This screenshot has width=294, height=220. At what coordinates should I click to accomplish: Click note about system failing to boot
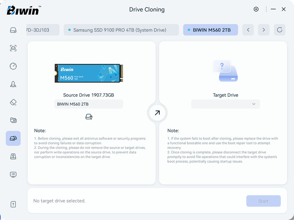click(x=222, y=143)
